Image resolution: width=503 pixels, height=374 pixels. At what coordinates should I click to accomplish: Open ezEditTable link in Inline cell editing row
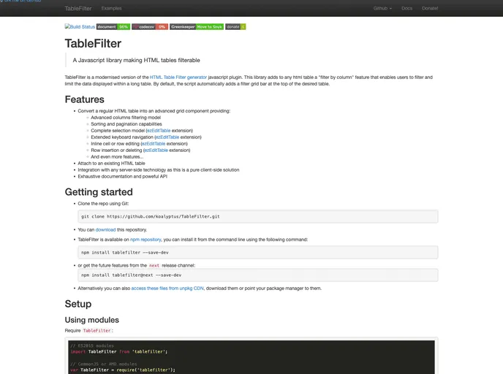point(154,144)
